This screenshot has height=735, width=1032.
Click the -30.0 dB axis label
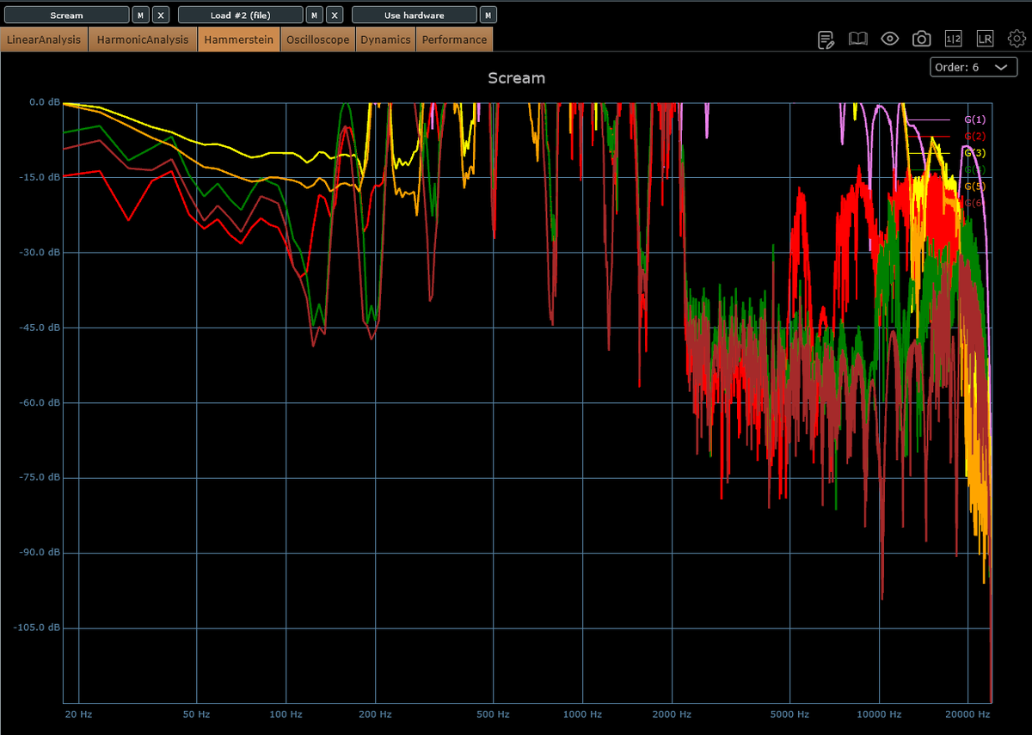[x=40, y=252]
